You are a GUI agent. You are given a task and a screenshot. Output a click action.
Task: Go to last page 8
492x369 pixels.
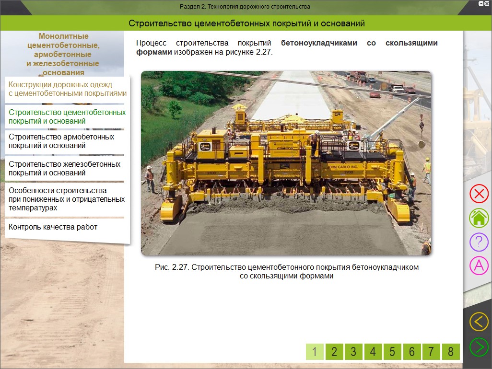pos(450,352)
